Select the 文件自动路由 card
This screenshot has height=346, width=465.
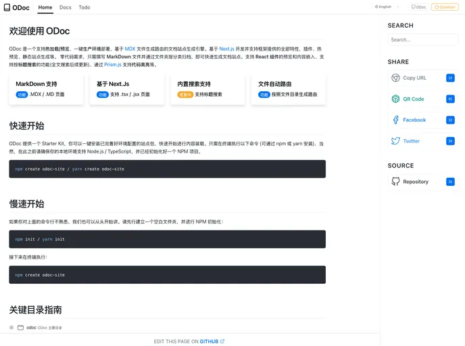tap(289, 89)
